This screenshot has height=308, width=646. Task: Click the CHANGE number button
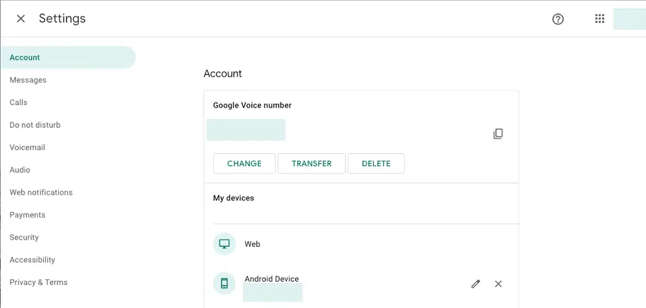point(244,164)
